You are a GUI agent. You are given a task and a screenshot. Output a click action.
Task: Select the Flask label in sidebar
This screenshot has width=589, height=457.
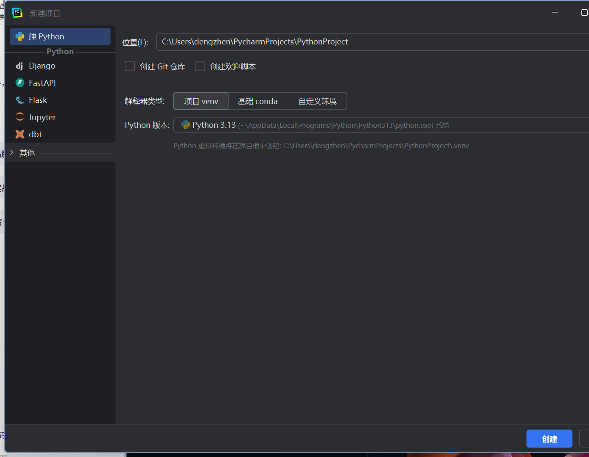pos(38,100)
